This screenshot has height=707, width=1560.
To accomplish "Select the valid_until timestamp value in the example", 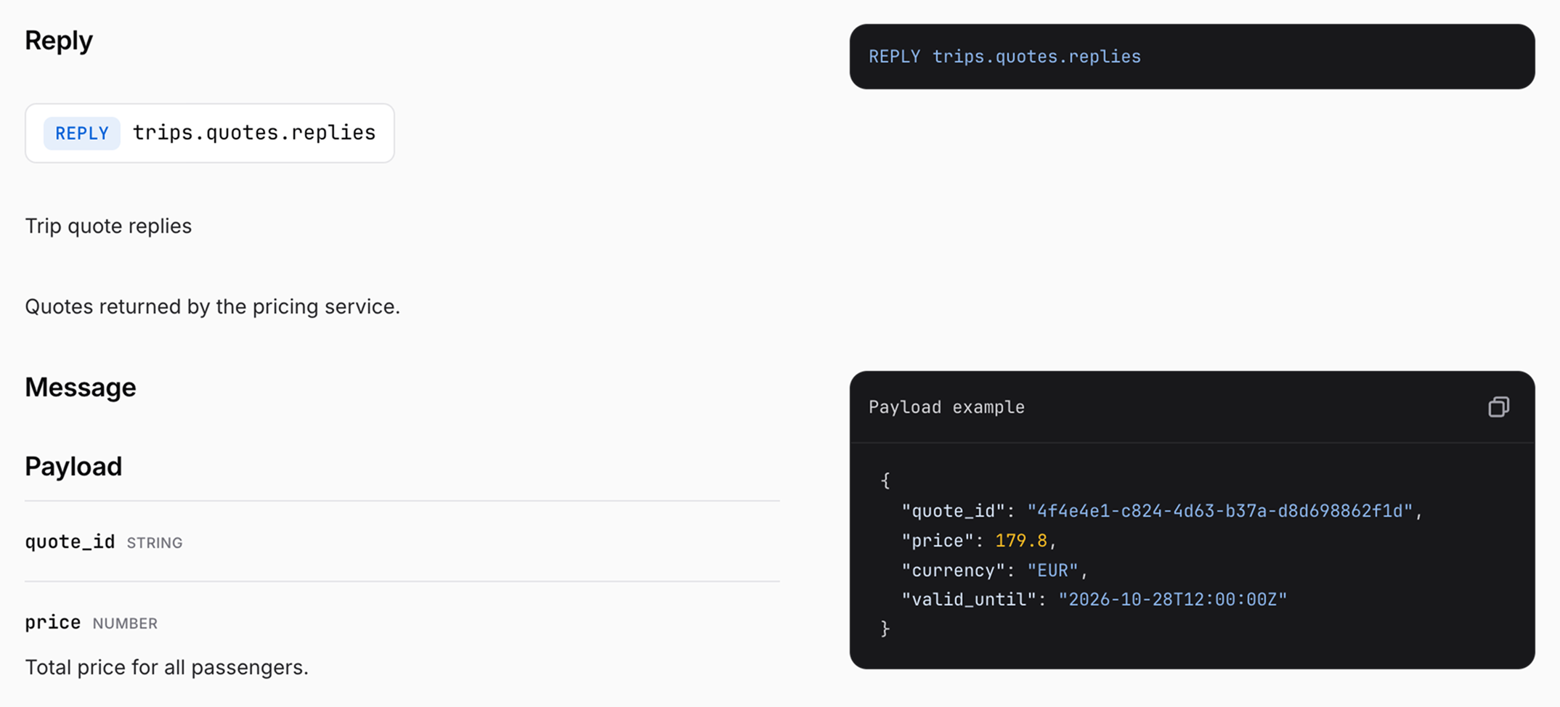I will click(x=1173, y=600).
